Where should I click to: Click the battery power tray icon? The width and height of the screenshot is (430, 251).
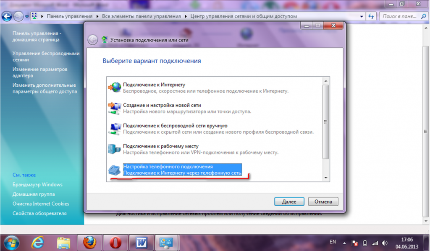click(365, 243)
